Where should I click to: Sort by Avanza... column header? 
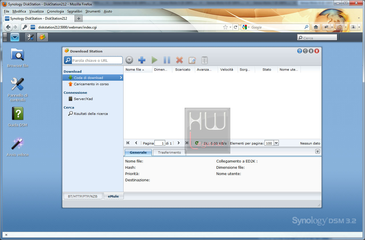(x=207, y=70)
